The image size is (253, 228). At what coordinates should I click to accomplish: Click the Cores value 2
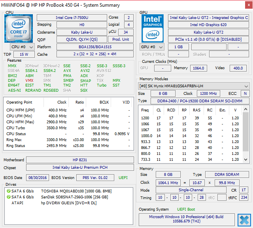129,17
